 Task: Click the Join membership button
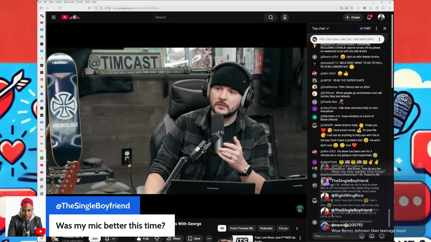pyautogui.click(x=95, y=239)
